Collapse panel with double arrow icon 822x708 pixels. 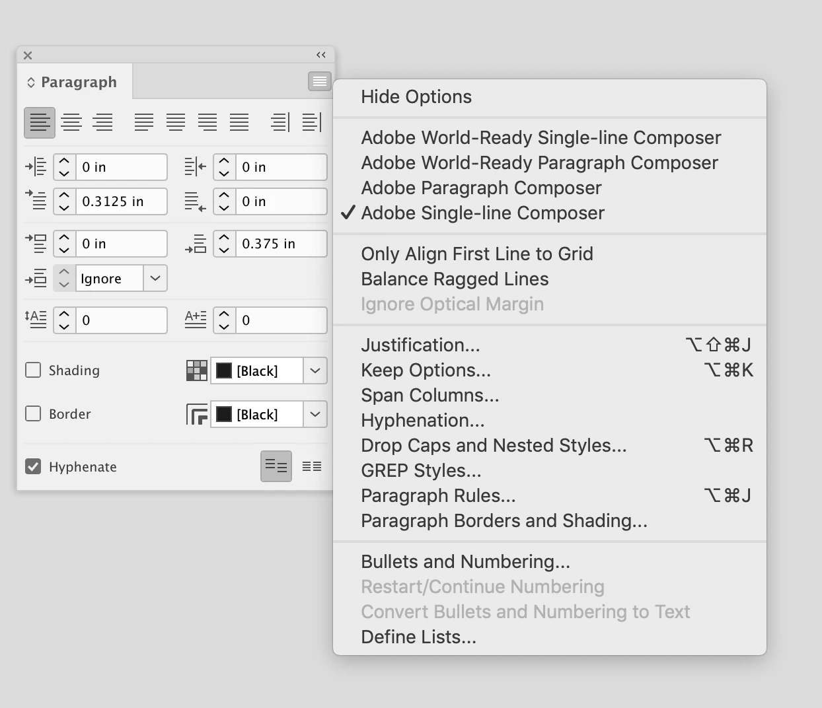pyautogui.click(x=321, y=55)
